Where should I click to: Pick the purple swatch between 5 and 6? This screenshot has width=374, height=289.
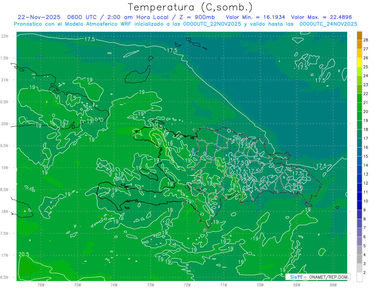pos(360,241)
